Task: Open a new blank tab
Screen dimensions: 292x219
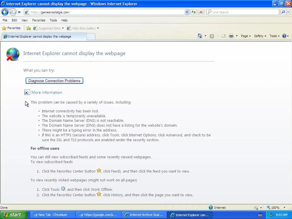Action: [x=91, y=36]
